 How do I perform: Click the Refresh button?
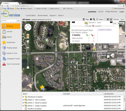(116, 19)
